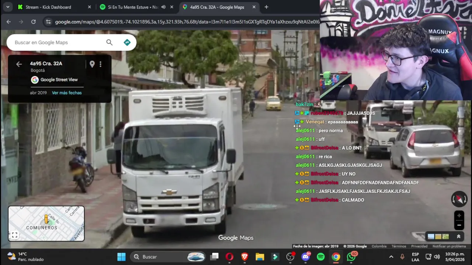Zoom in with the plus button
Screen dimensions: 472x265
coord(459,216)
